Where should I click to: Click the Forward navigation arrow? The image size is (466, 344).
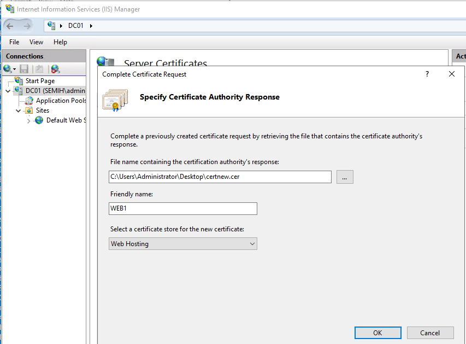(x=27, y=26)
